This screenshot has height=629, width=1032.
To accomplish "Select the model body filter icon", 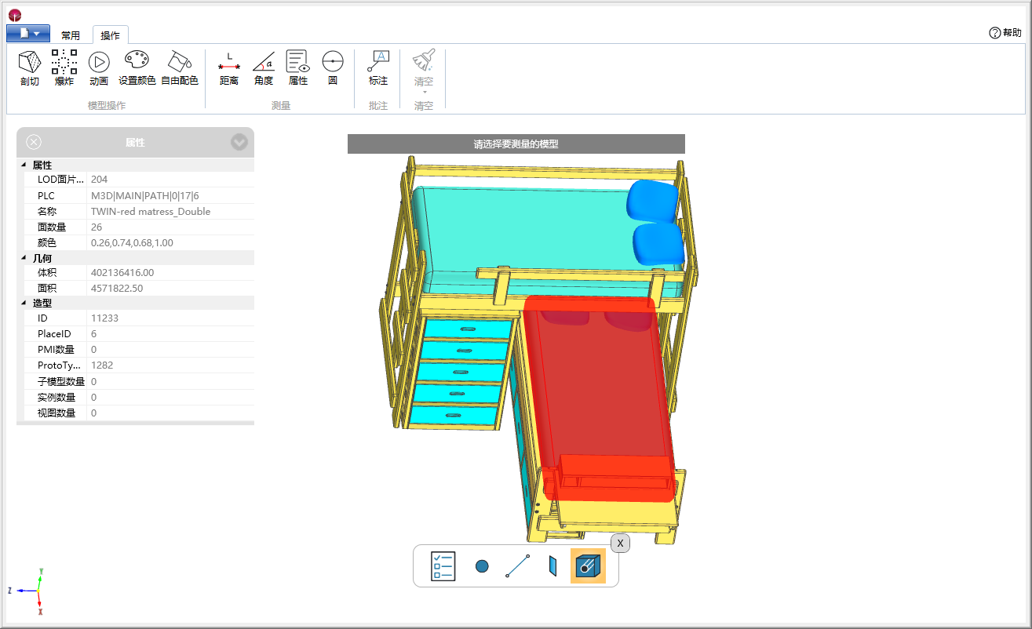I will click(x=588, y=566).
